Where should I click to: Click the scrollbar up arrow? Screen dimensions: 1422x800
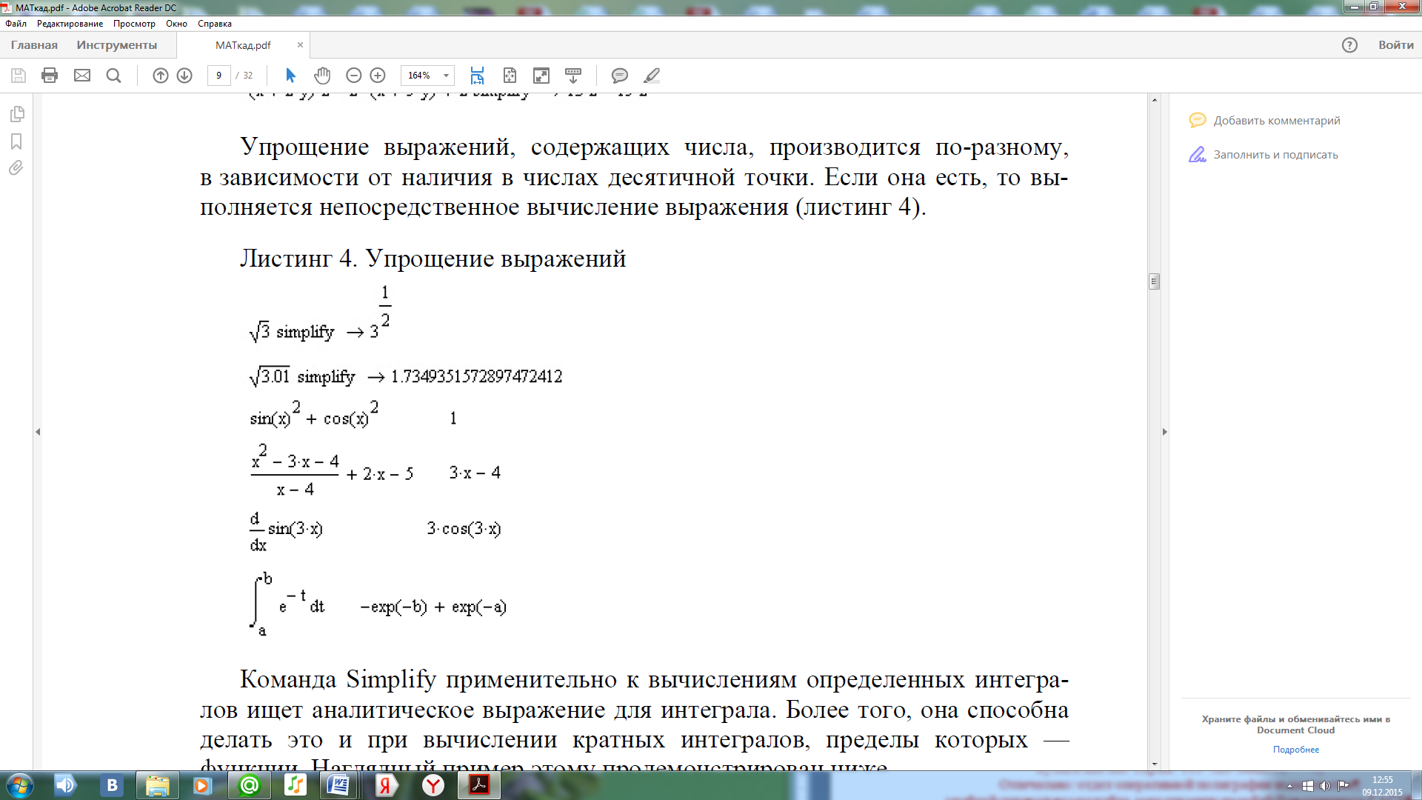pos(1154,99)
